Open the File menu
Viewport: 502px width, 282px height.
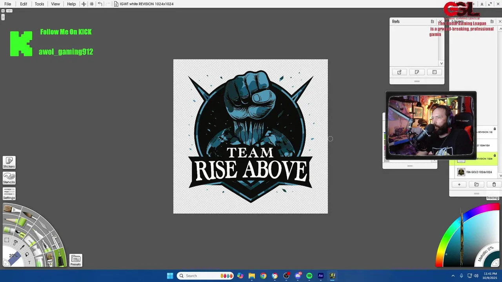point(8,4)
